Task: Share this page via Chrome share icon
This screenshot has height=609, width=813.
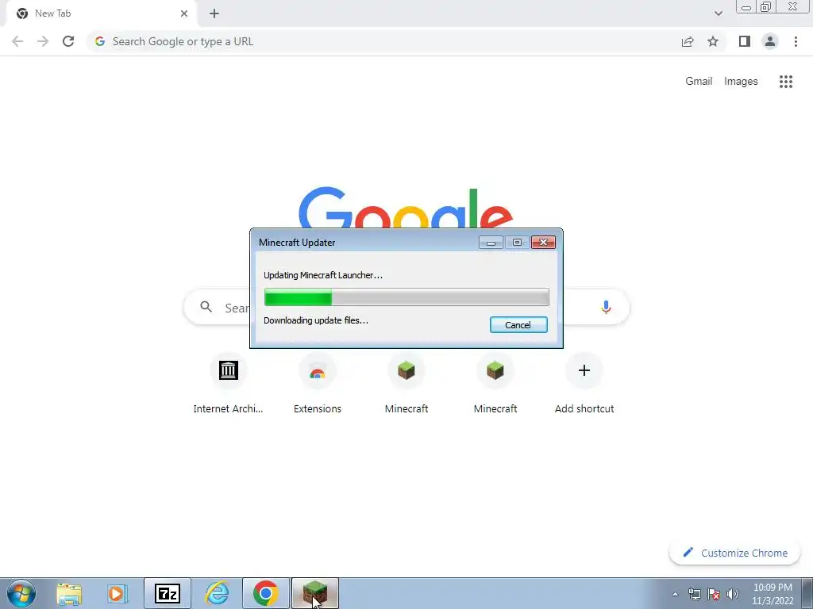Action: pyautogui.click(x=688, y=41)
